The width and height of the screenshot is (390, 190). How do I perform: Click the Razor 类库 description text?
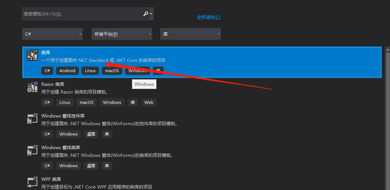[x=75, y=92]
